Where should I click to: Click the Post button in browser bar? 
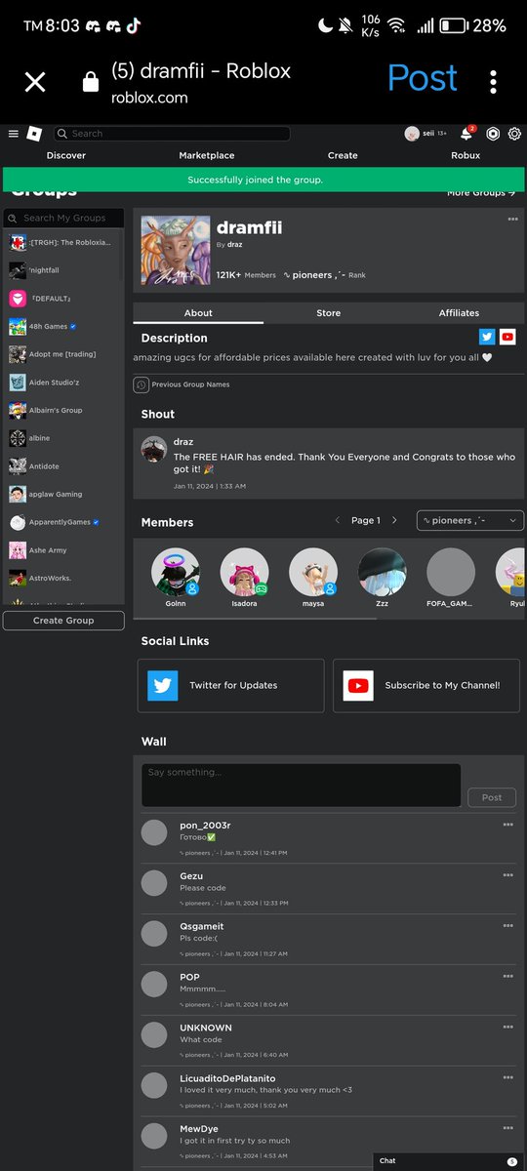[423, 79]
